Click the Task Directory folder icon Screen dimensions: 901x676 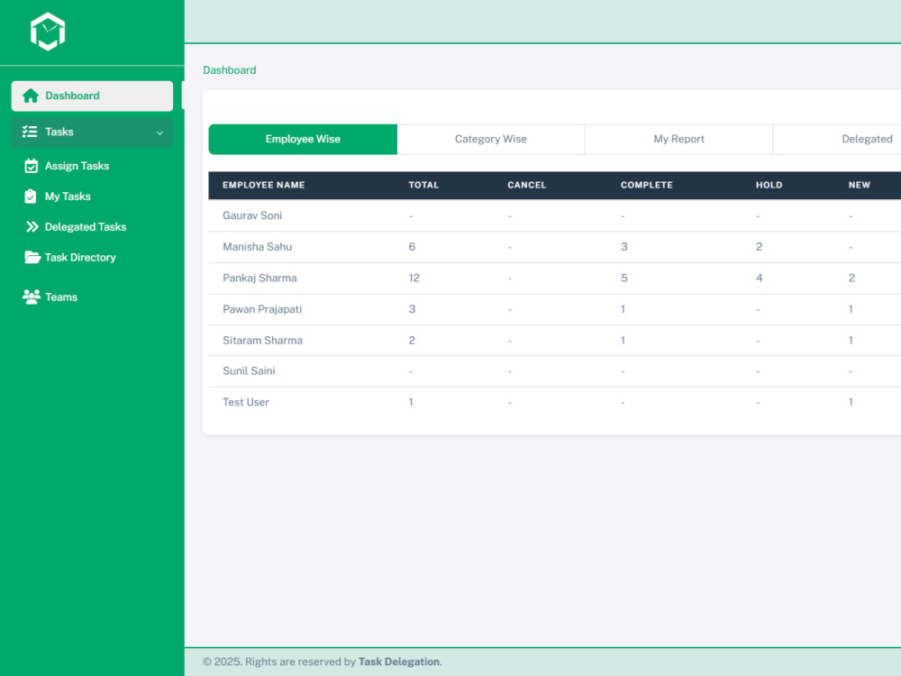tap(32, 257)
